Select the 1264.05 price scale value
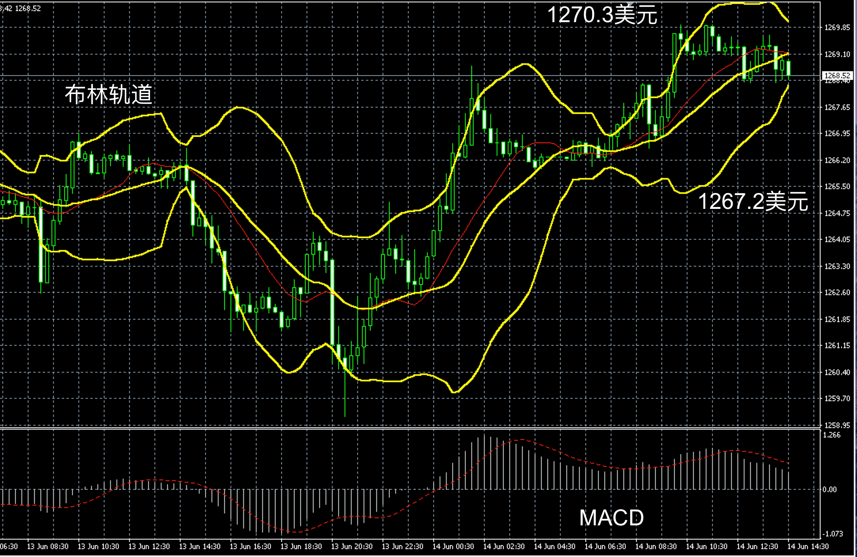The width and height of the screenshot is (857, 557). pyautogui.click(x=837, y=239)
